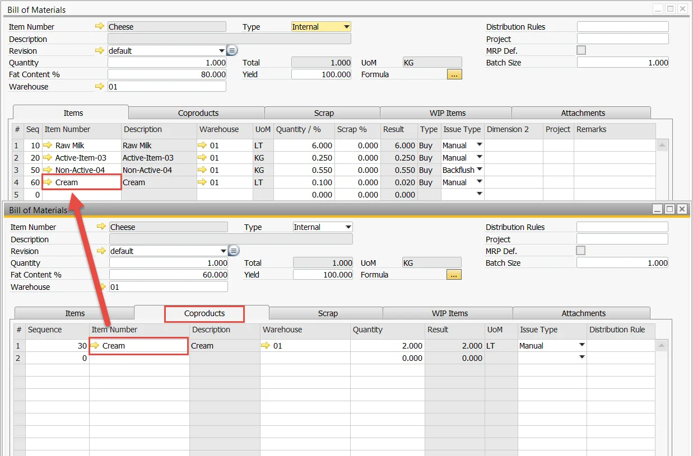The width and height of the screenshot is (693, 456).
Task: Click Scrap % column header in items table
Action: (359, 129)
